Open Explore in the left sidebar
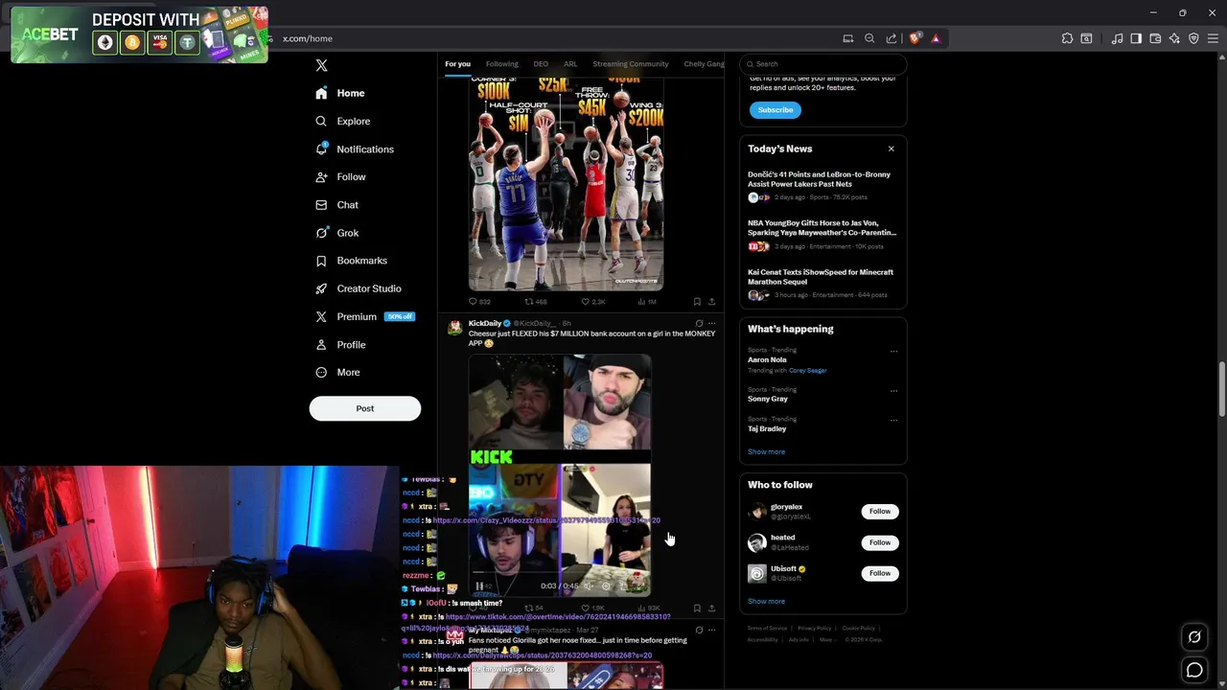Screen dimensions: 1227x690 tap(342, 121)
